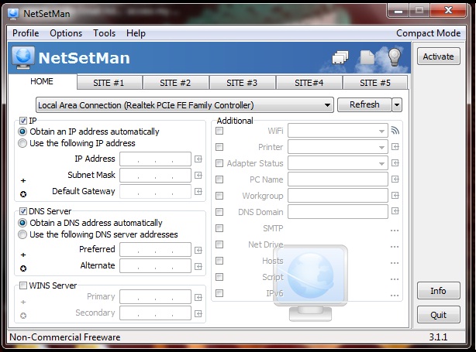Click the Refresh button
Image resolution: width=476 pixels, height=352 pixels.
coord(364,104)
